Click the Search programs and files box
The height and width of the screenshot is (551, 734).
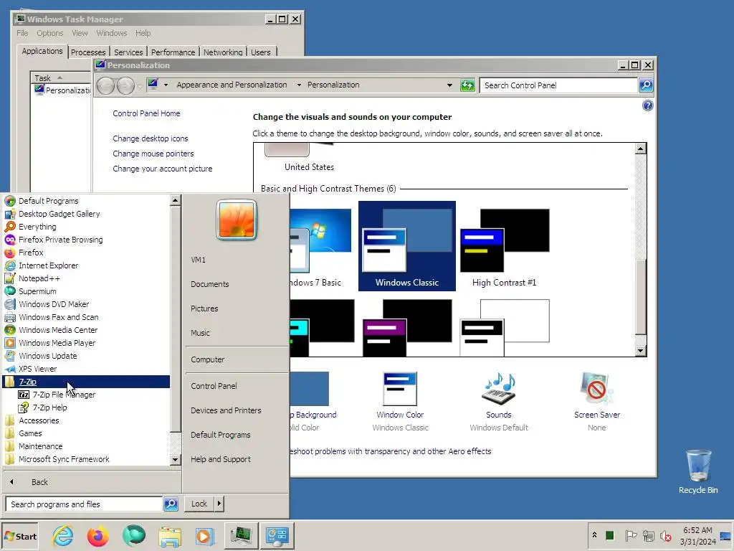85,504
